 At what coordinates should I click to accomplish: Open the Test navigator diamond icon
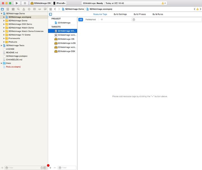pyautogui.click(x=29, y=9)
